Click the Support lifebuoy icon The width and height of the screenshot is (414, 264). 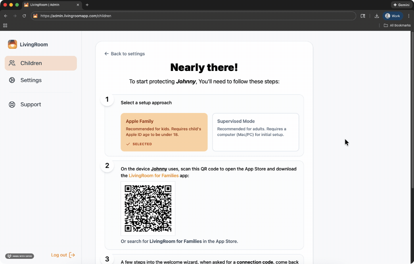tap(12, 105)
